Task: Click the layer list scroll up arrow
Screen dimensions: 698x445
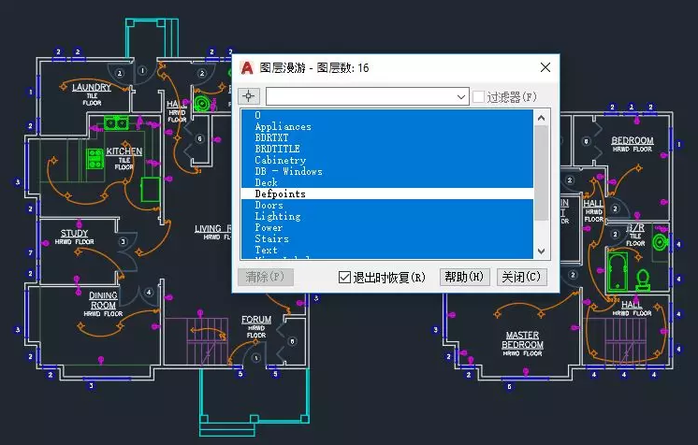Action: coord(542,118)
